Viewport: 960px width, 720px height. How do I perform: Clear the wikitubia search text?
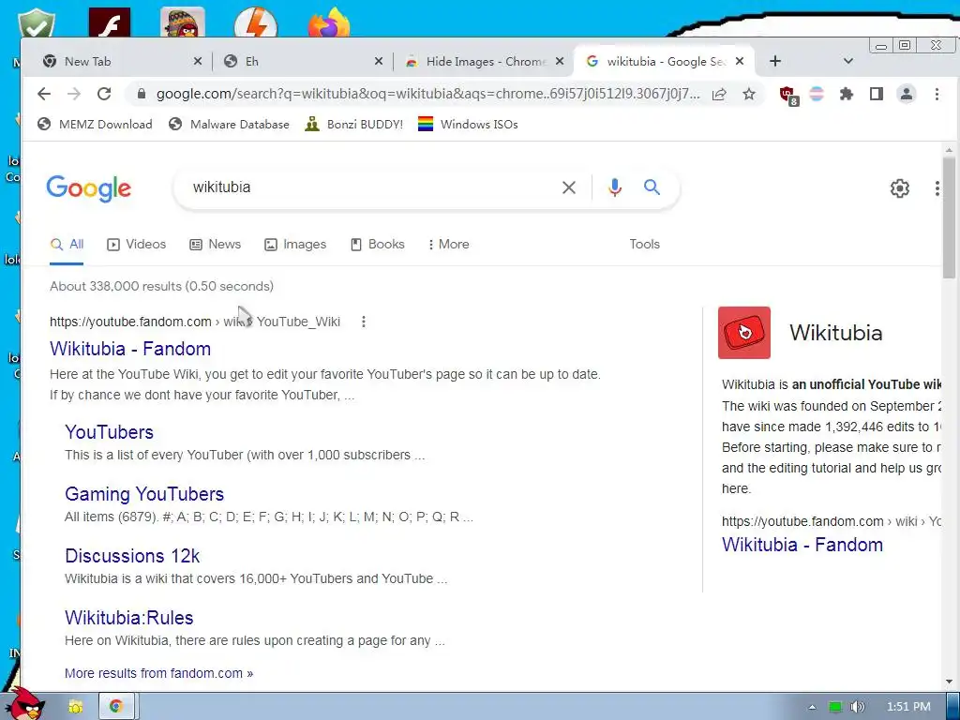[569, 187]
